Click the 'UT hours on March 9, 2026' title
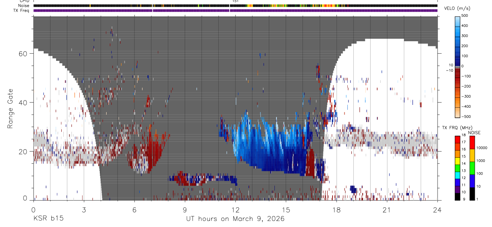Screen dimensions: 492x227 coord(235,219)
